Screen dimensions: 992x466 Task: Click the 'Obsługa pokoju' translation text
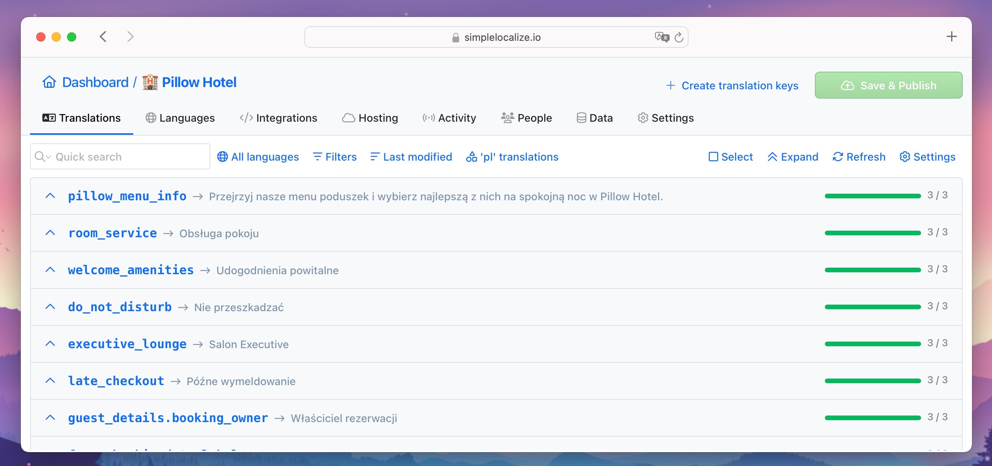point(219,233)
